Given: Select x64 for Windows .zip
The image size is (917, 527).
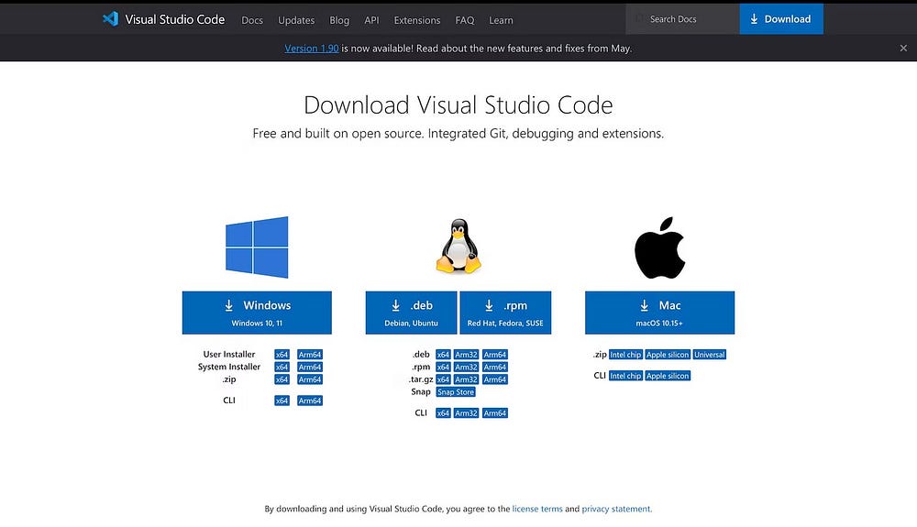Looking at the screenshot, I should click(282, 379).
